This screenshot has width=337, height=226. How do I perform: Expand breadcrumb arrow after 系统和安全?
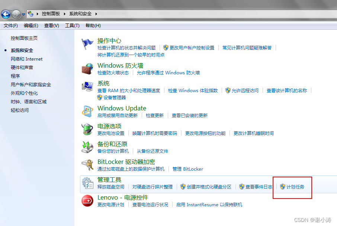point(96,14)
